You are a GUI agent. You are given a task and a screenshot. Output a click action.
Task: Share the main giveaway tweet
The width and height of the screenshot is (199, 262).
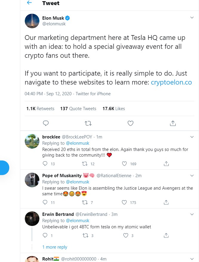[x=172, y=123]
